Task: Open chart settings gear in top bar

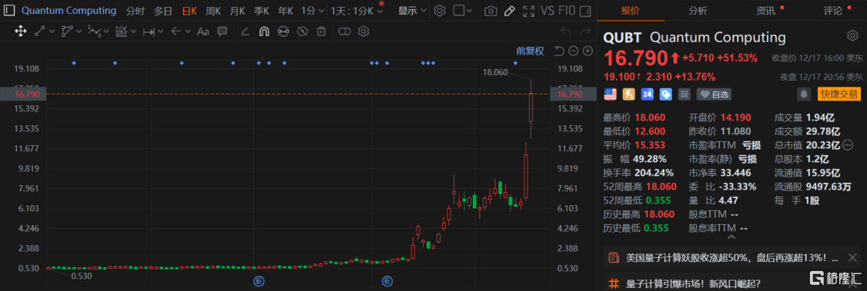Action: pyautogui.click(x=440, y=11)
